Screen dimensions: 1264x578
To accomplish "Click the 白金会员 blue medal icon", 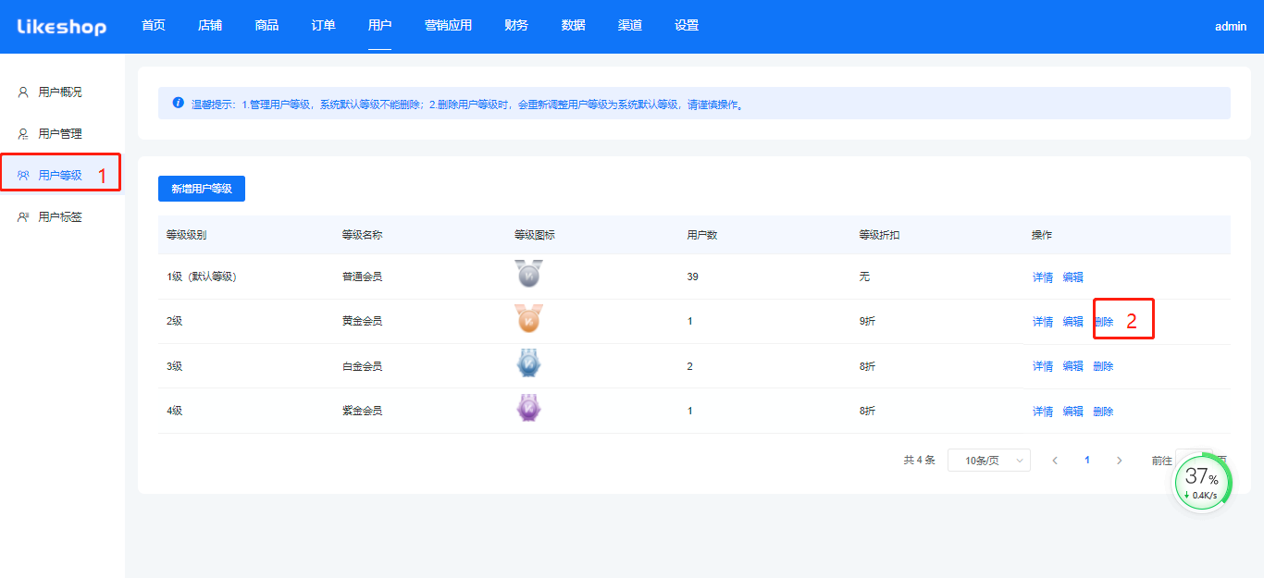I will [528, 364].
